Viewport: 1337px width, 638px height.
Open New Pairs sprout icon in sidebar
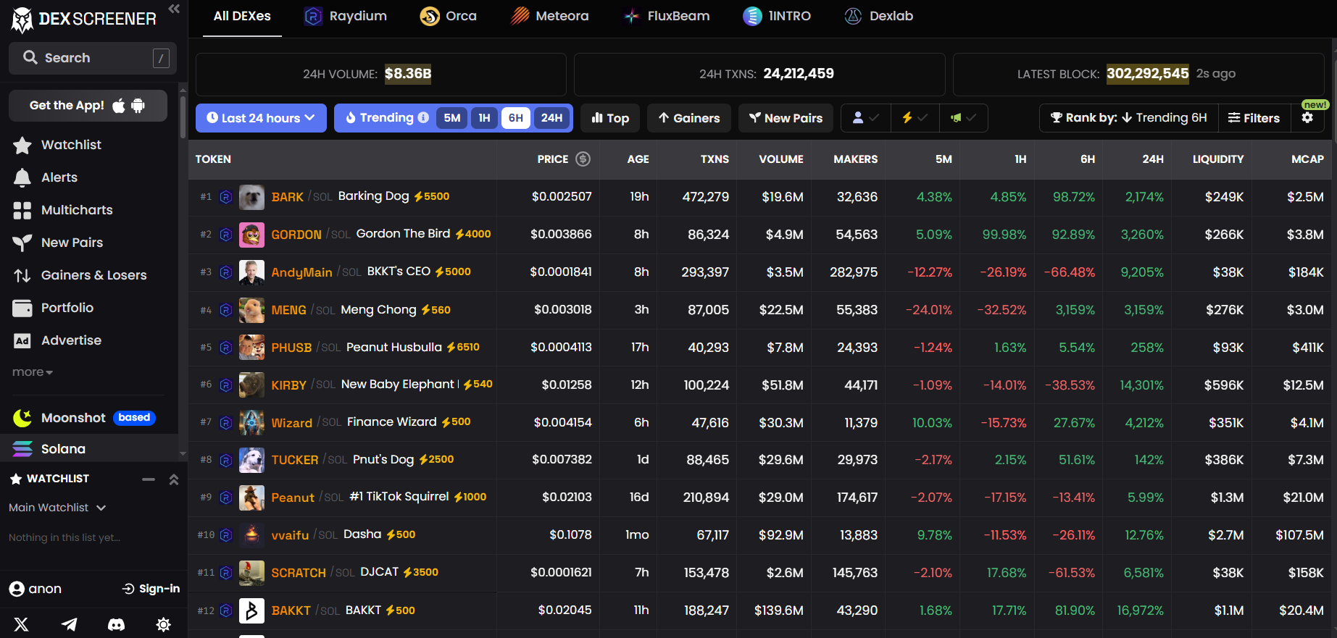click(22, 243)
